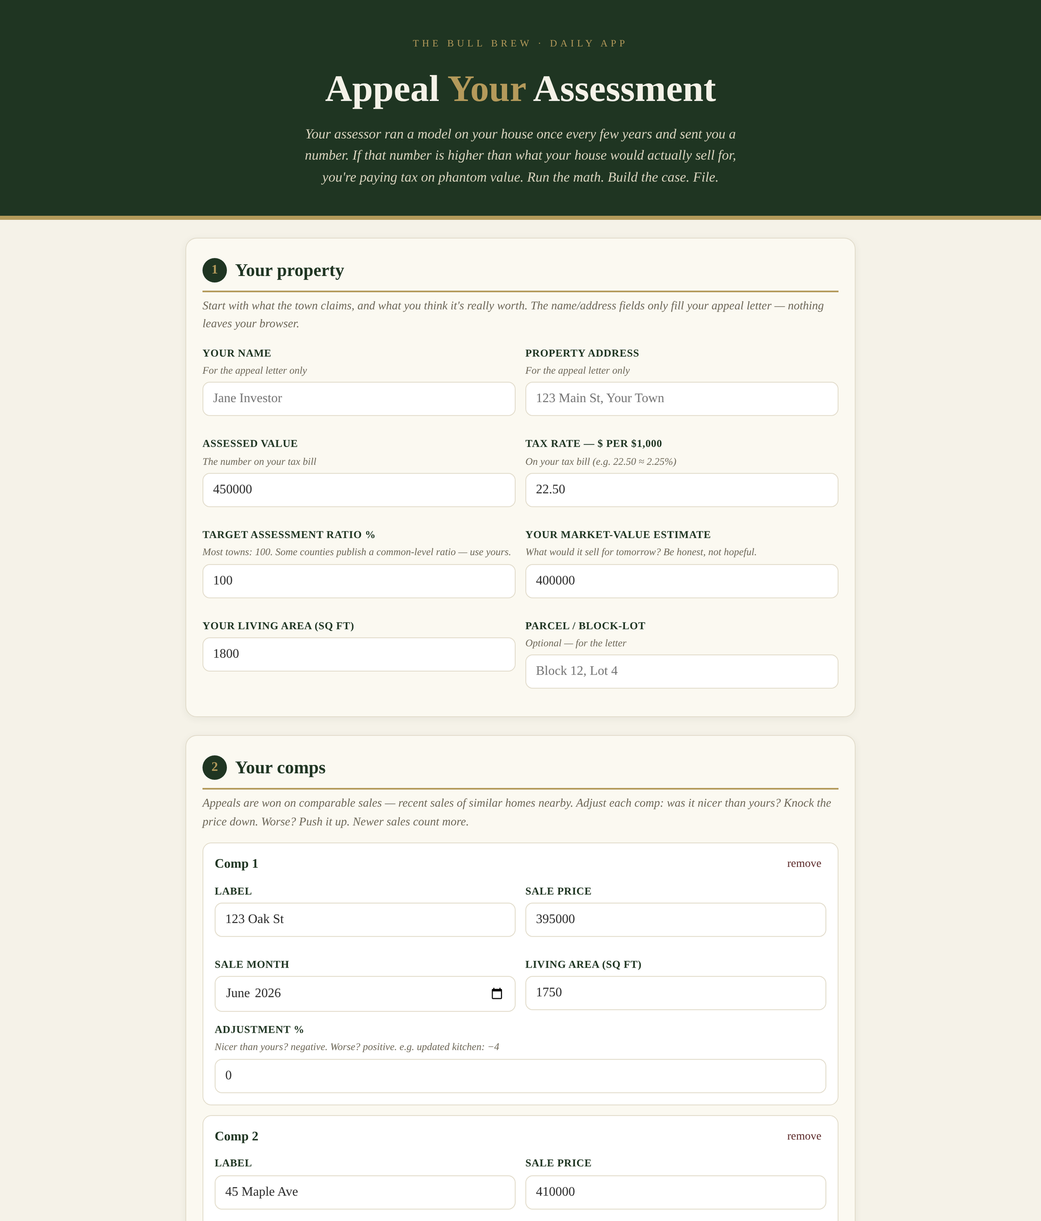The width and height of the screenshot is (1041, 1221).
Task: Click Comp 1 Adjustment % field
Action: [x=520, y=1076]
